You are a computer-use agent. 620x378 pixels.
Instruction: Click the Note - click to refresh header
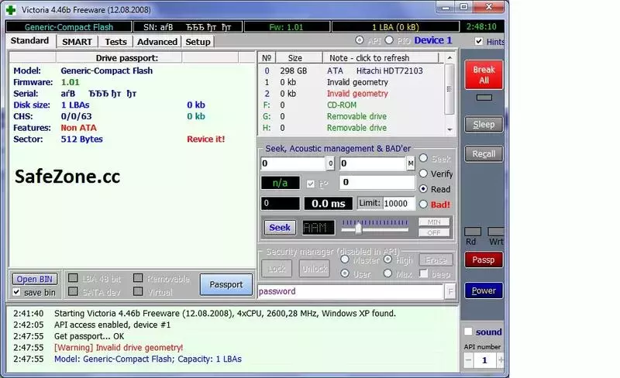381,58
